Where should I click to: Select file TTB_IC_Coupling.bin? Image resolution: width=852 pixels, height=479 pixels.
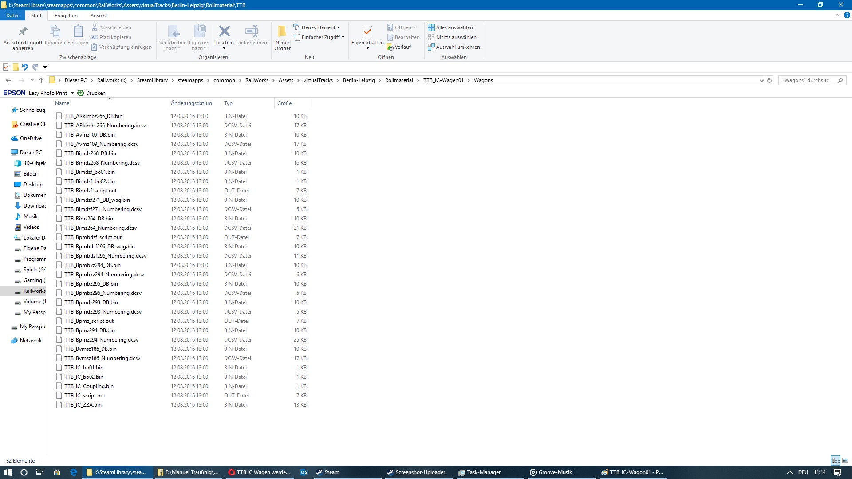pos(89,386)
